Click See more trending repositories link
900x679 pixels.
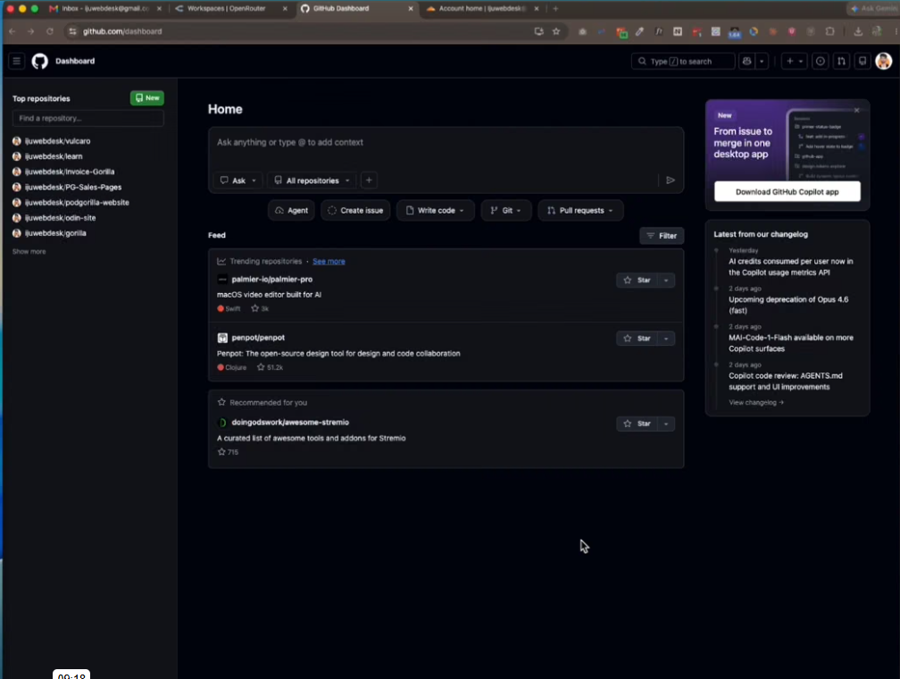point(329,262)
